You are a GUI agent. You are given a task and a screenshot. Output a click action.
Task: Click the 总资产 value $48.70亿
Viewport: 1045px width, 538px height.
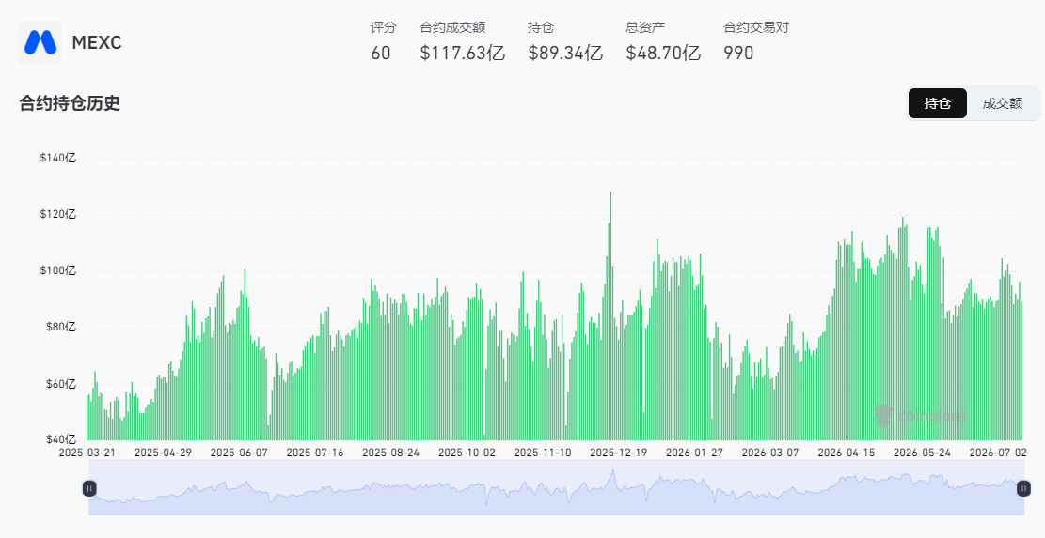663,54
